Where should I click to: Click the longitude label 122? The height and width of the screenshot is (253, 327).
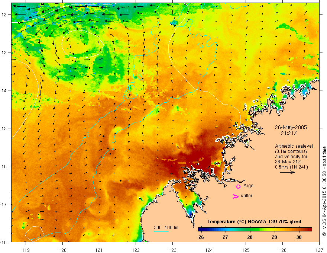pyautogui.click(x=136, y=250)
